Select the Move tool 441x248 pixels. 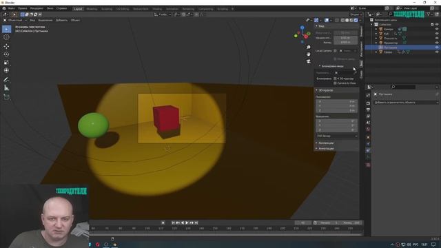click(x=6, y=46)
